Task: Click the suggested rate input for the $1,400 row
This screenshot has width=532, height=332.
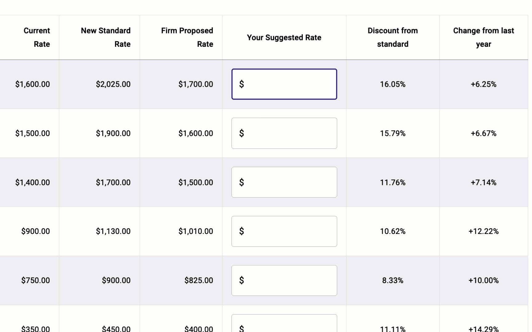Action: [x=284, y=182]
